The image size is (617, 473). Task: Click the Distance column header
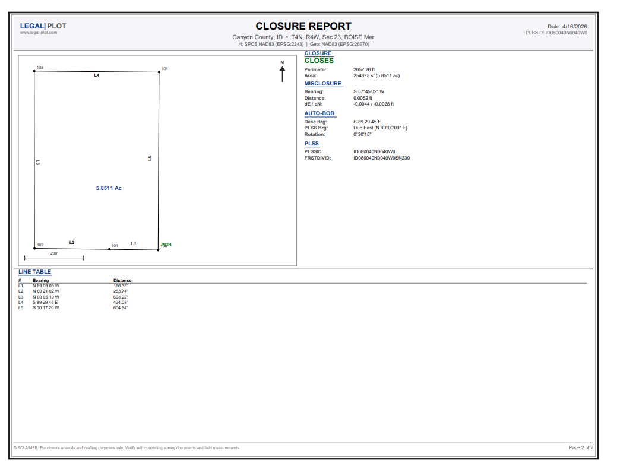[x=122, y=280]
